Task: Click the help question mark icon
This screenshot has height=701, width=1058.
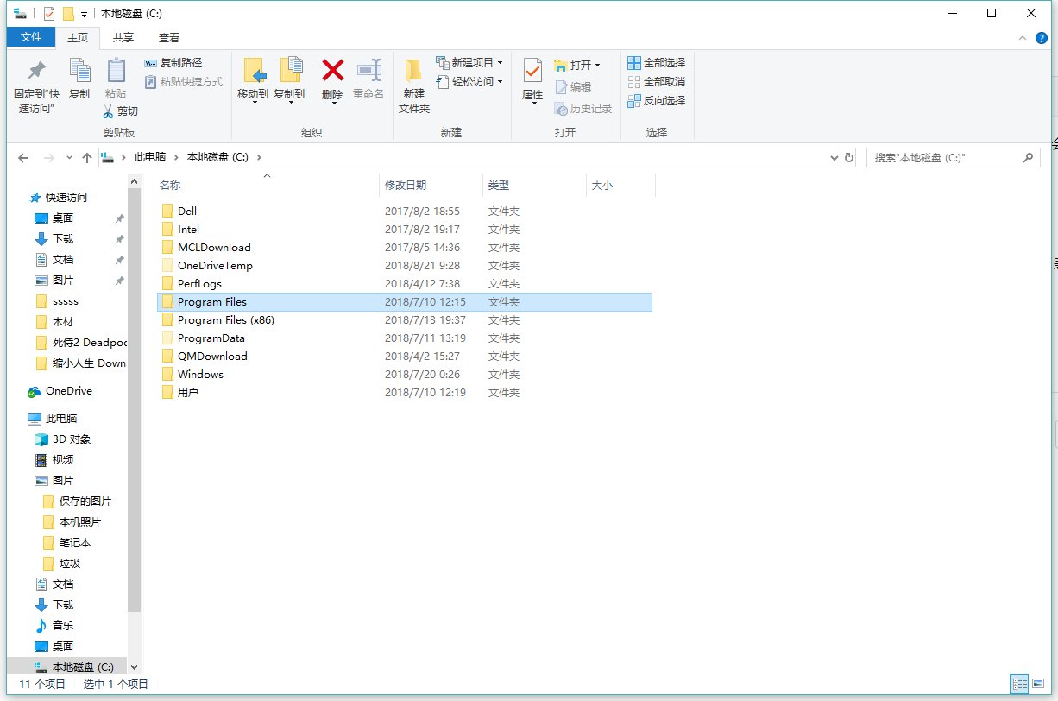Action: (1042, 38)
